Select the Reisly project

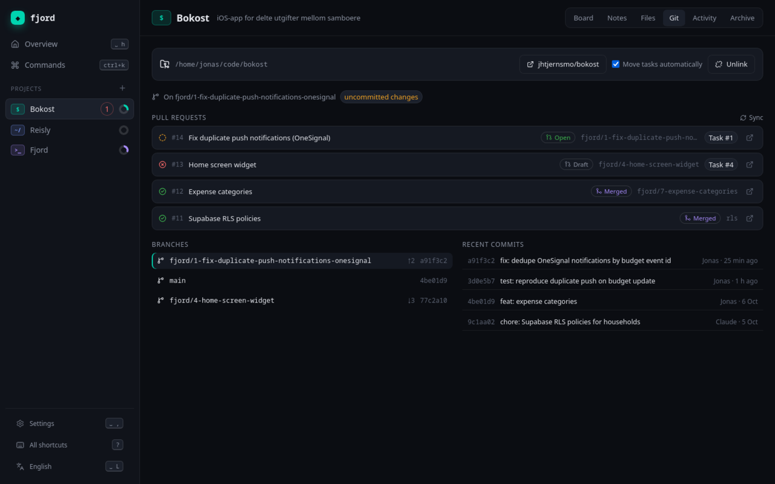(70, 130)
